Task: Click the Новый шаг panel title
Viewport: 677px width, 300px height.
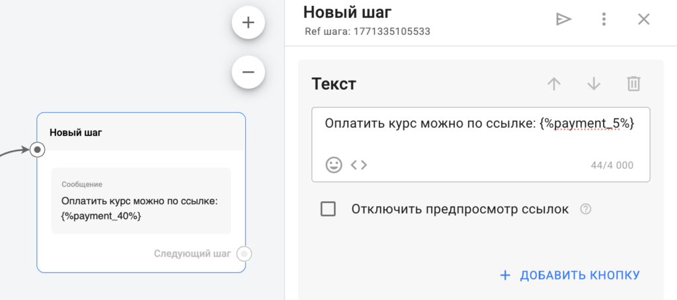Action: point(347,11)
